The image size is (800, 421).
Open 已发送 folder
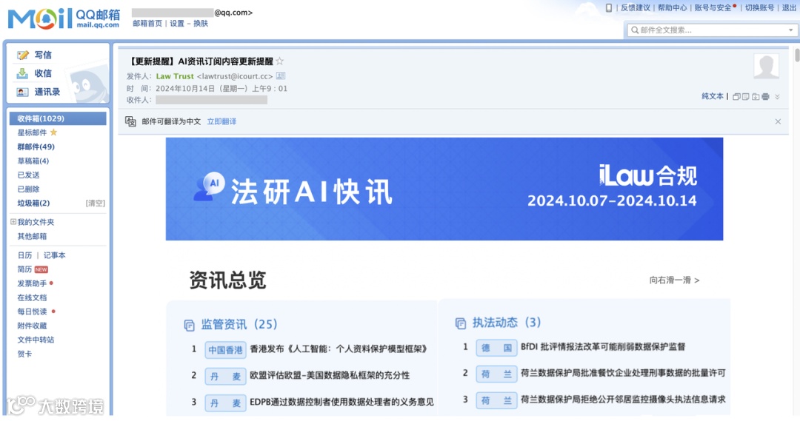(x=28, y=175)
